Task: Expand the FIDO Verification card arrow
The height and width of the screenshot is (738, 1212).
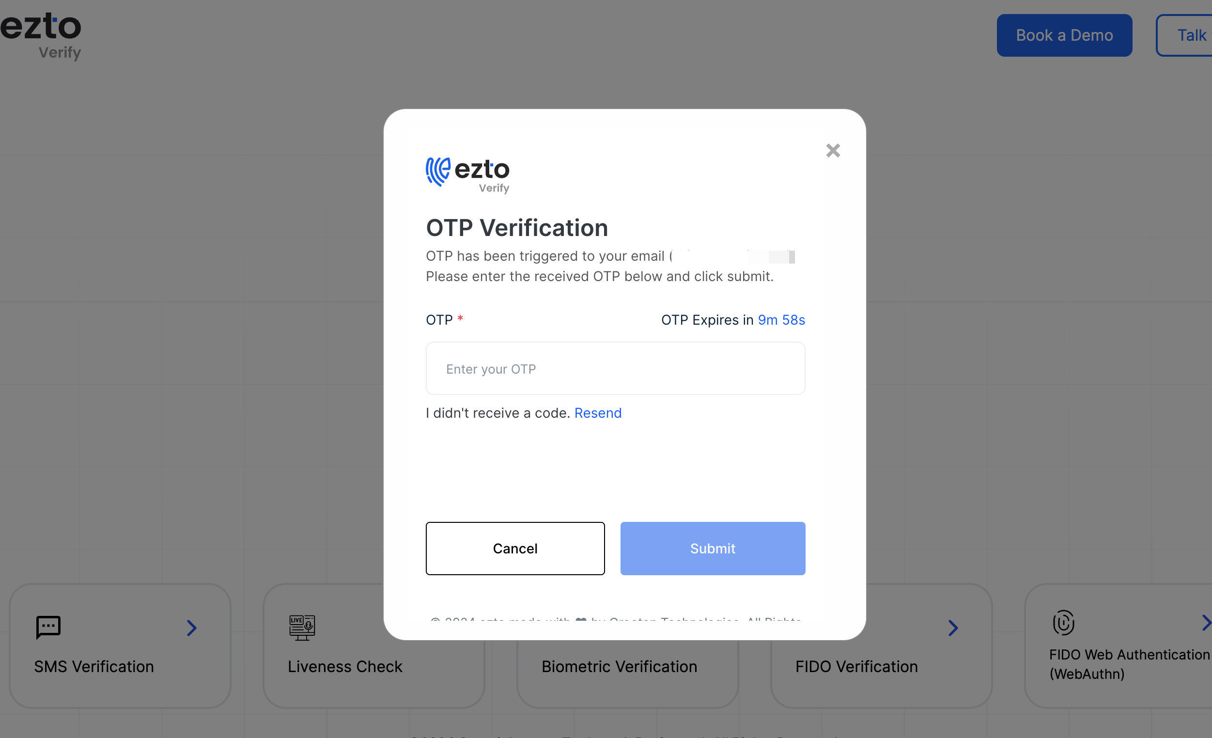Action: pos(952,626)
